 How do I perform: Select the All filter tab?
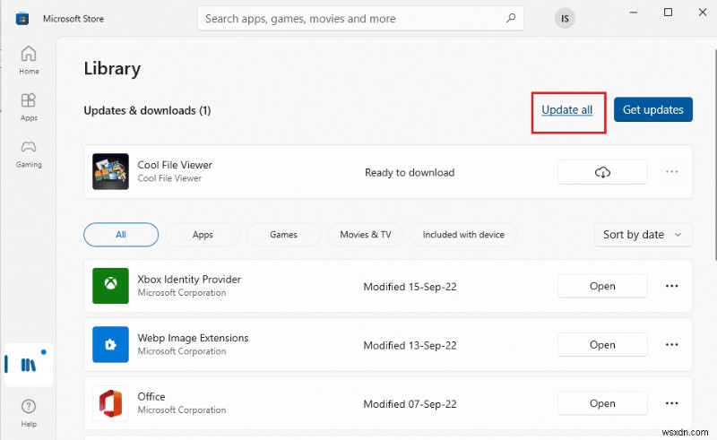(x=121, y=235)
